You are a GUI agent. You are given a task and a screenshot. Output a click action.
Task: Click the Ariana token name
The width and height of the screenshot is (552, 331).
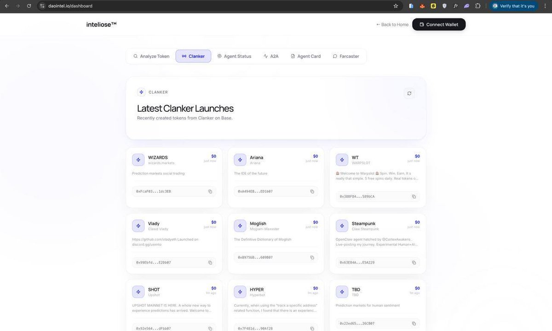tap(257, 157)
